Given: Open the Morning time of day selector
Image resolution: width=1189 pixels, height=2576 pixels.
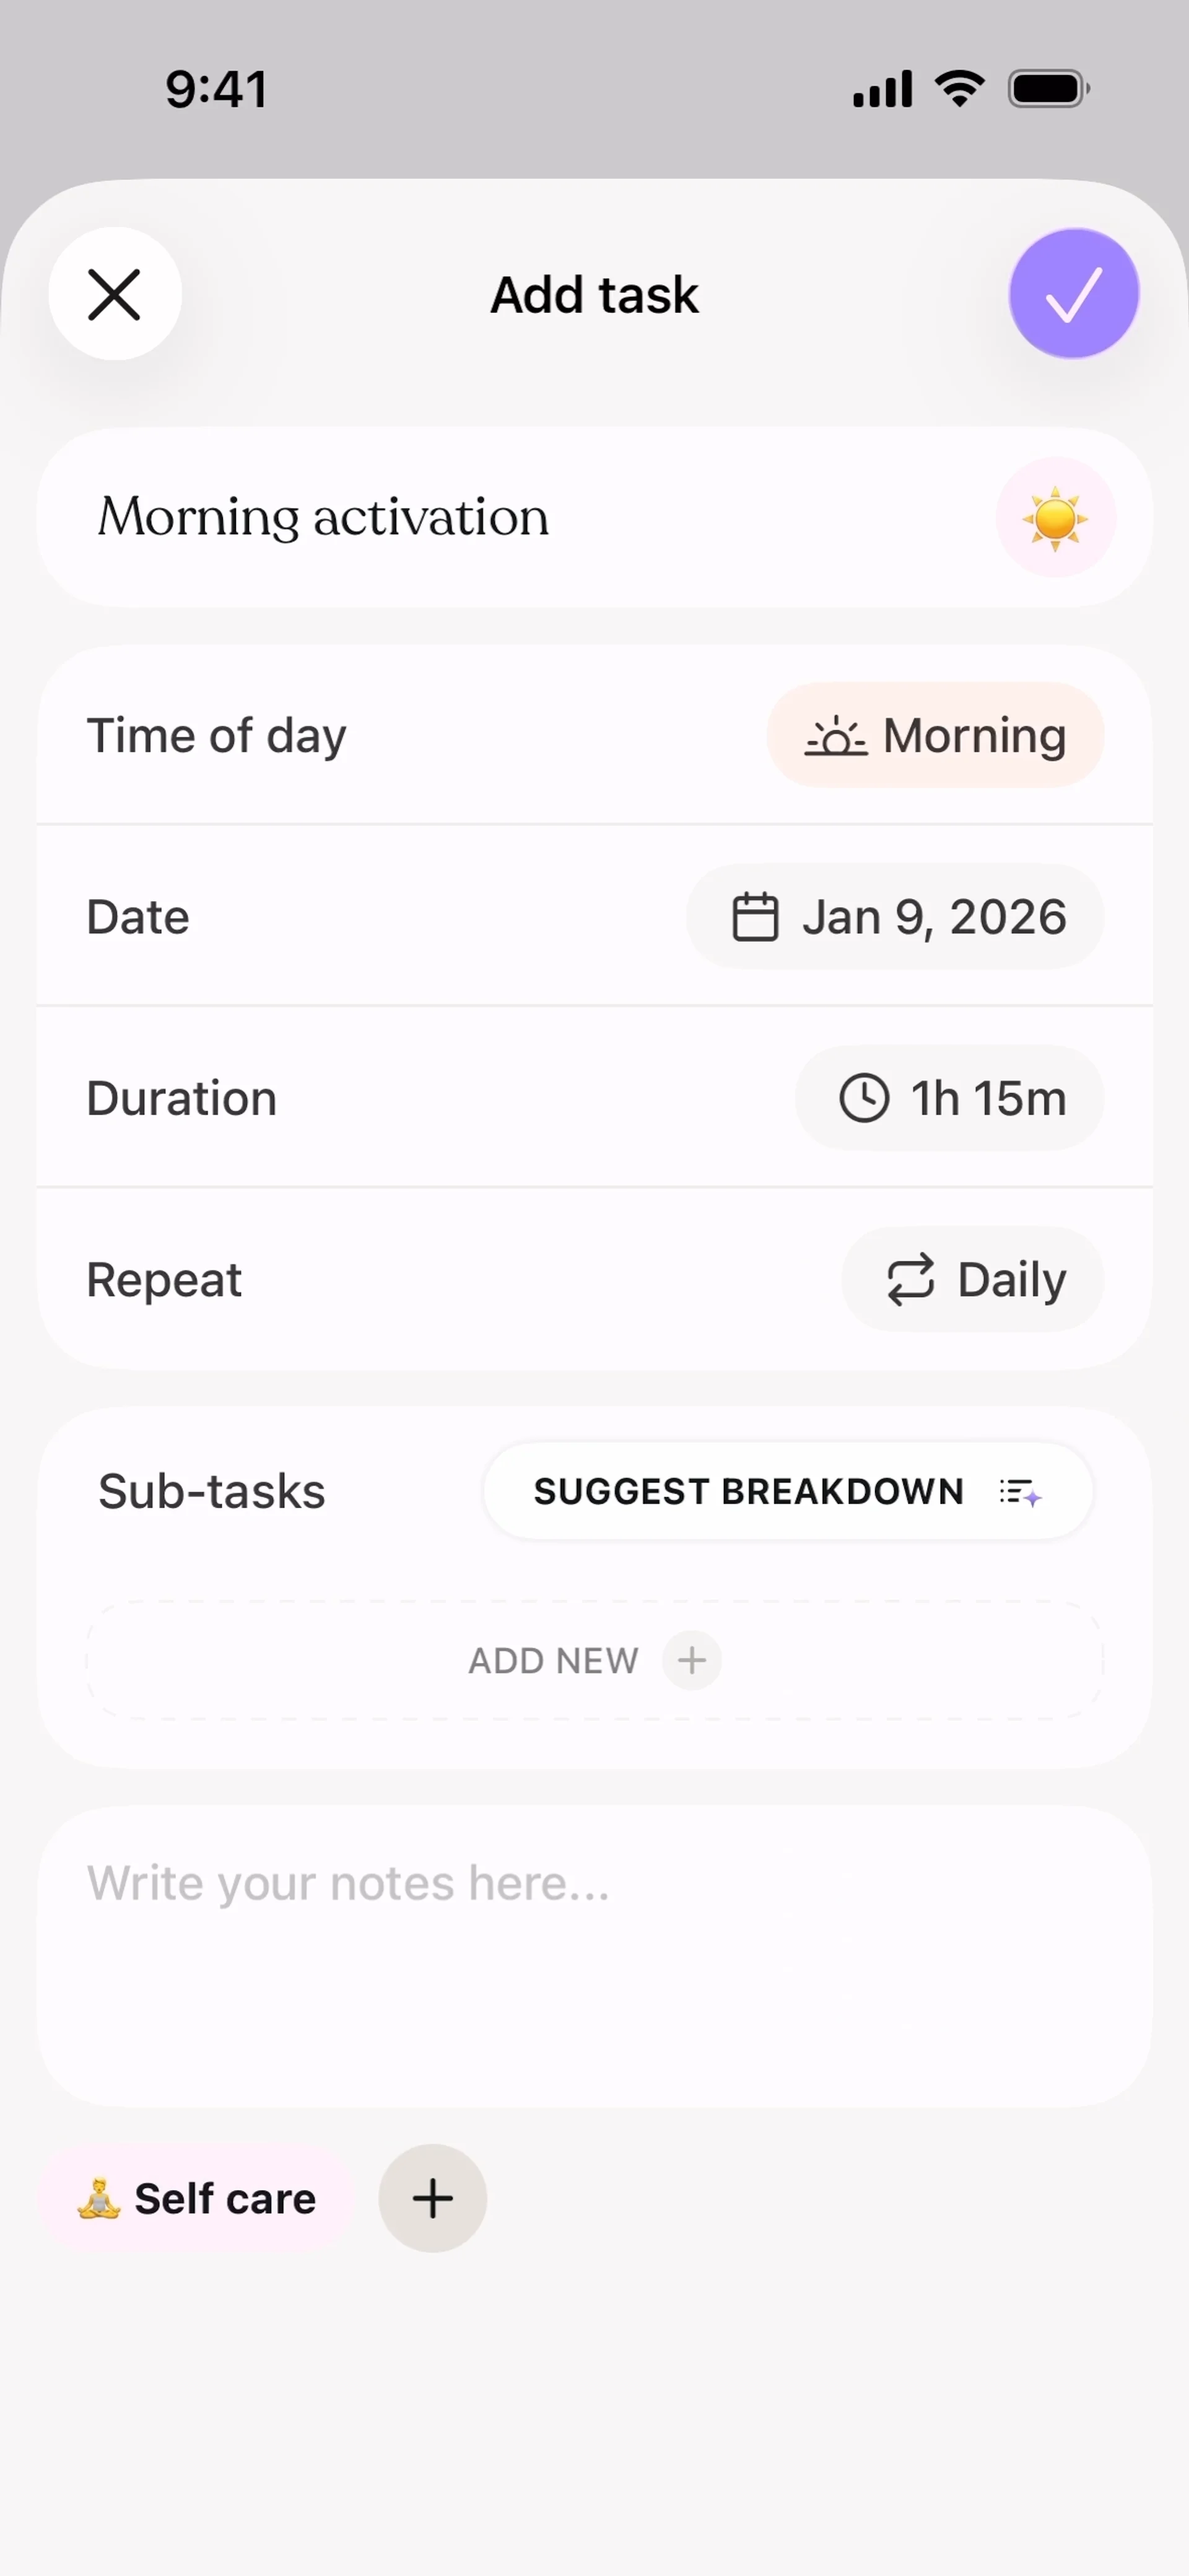Looking at the screenshot, I should [x=935, y=736].
